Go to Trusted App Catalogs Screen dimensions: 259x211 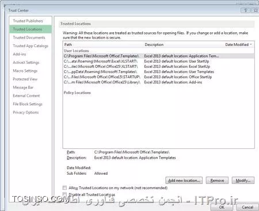(31, 46)
